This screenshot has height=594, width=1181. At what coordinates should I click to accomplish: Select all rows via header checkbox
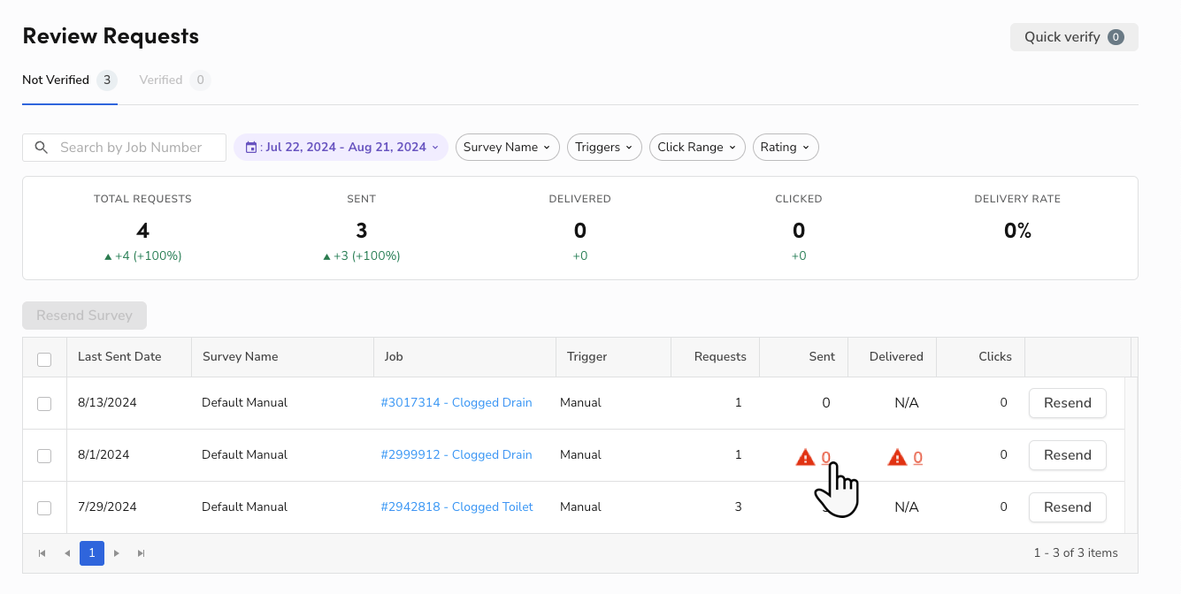(x=44, y=359)
